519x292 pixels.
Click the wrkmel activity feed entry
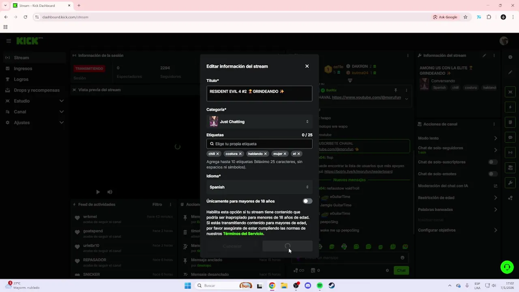(x=123, y=219)
